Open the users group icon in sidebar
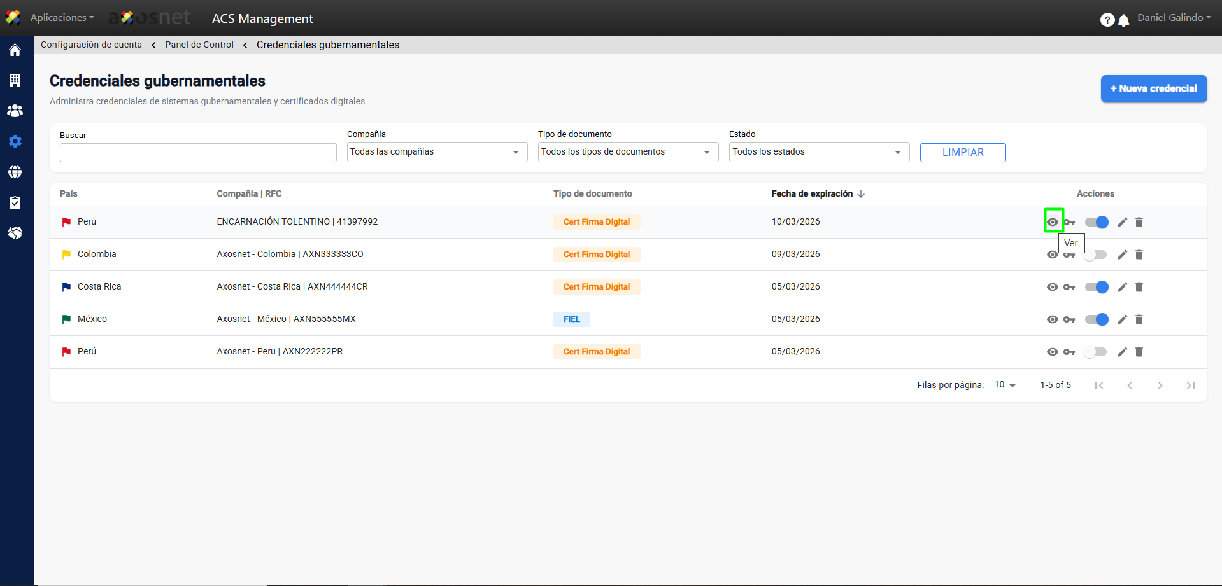Viewport: 1222px width, 586px height. coord(15,111)
